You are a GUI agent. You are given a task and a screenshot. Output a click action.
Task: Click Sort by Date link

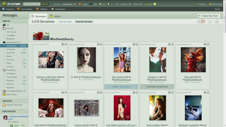(x=65, y=22)
